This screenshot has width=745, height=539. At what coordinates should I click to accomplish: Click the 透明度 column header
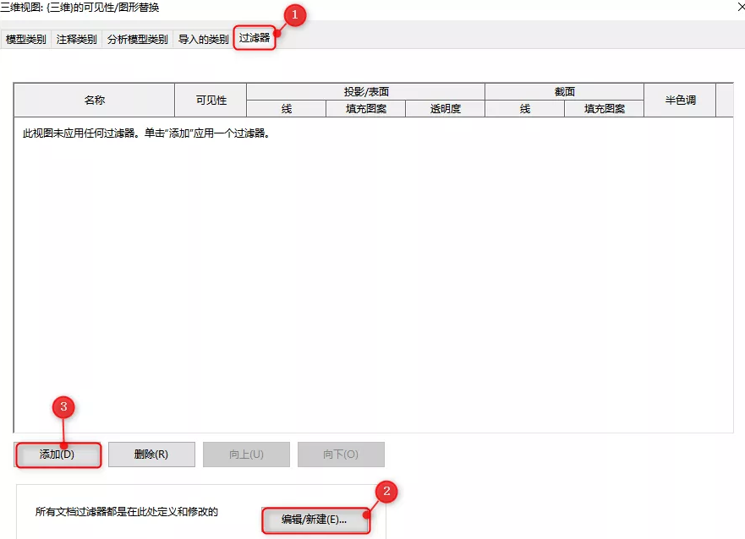tap(445, 108)
